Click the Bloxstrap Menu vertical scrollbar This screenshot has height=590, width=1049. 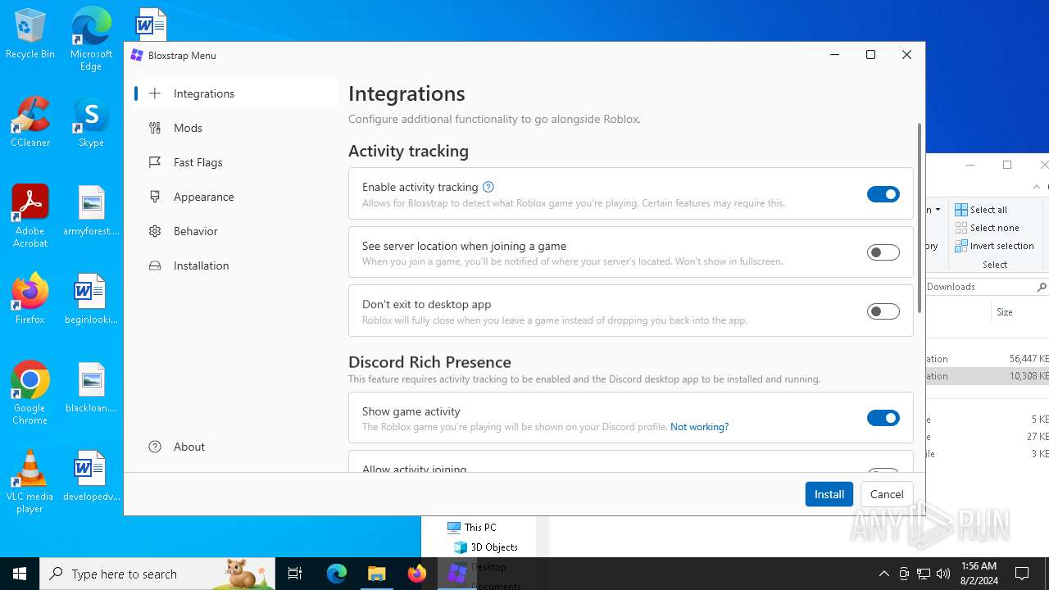920,218
